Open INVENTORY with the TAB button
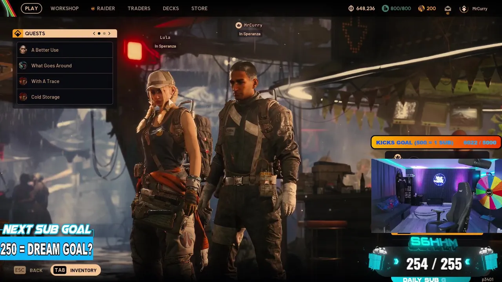 click(76, 270)
